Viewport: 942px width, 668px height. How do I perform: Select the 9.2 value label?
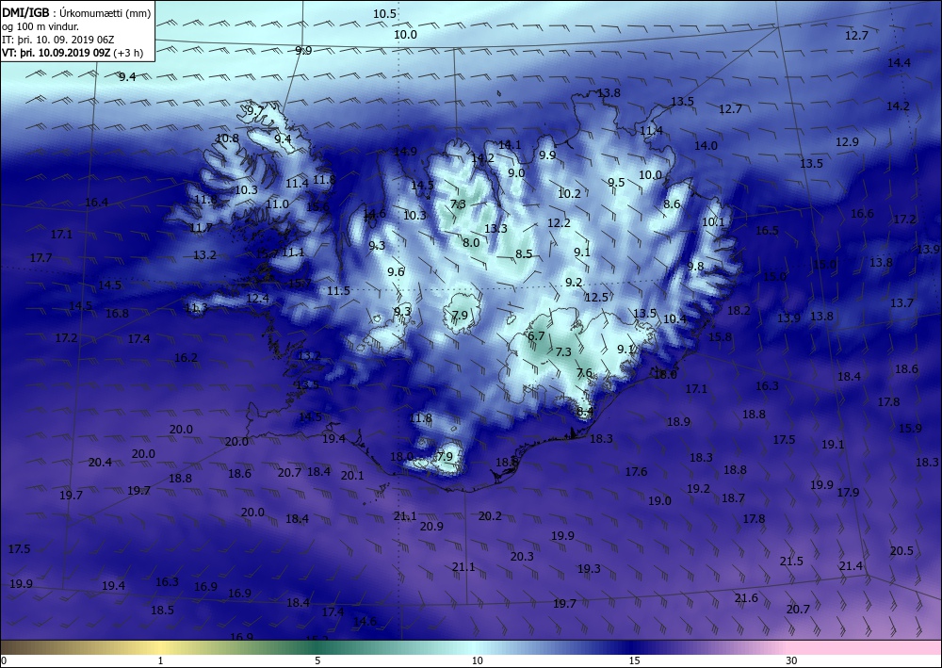coord(574,283)
